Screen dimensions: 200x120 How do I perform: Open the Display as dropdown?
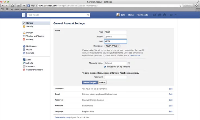(x=113, y=46)
